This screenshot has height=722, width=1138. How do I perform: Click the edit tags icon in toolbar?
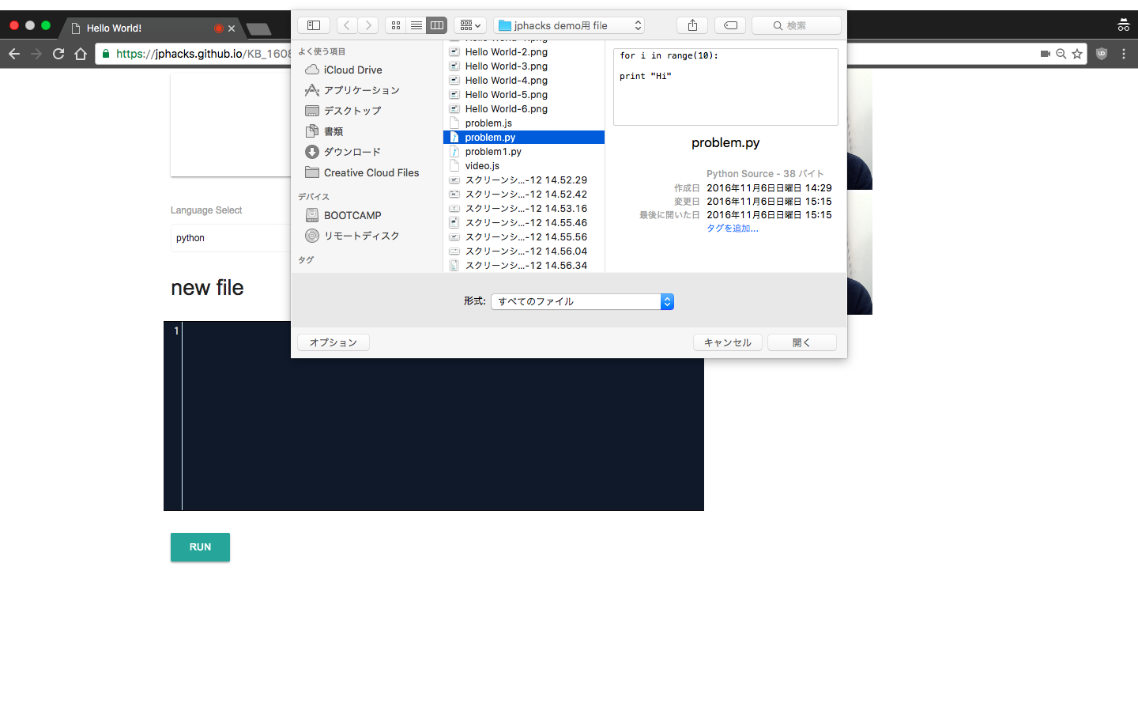730,25
